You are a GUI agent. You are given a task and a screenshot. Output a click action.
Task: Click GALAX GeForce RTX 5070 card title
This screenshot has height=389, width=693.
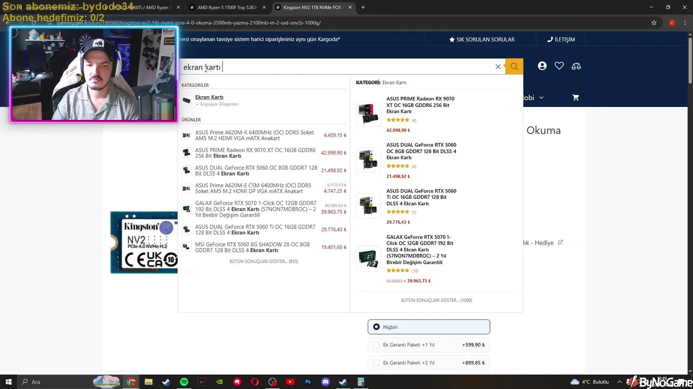[x=420, y=250]
